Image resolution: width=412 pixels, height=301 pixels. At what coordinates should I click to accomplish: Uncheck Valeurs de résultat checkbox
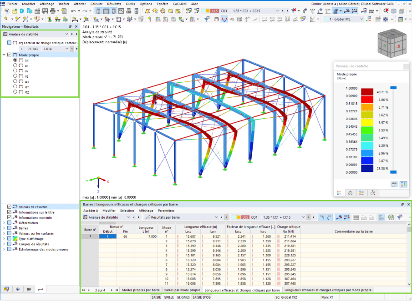10,207
